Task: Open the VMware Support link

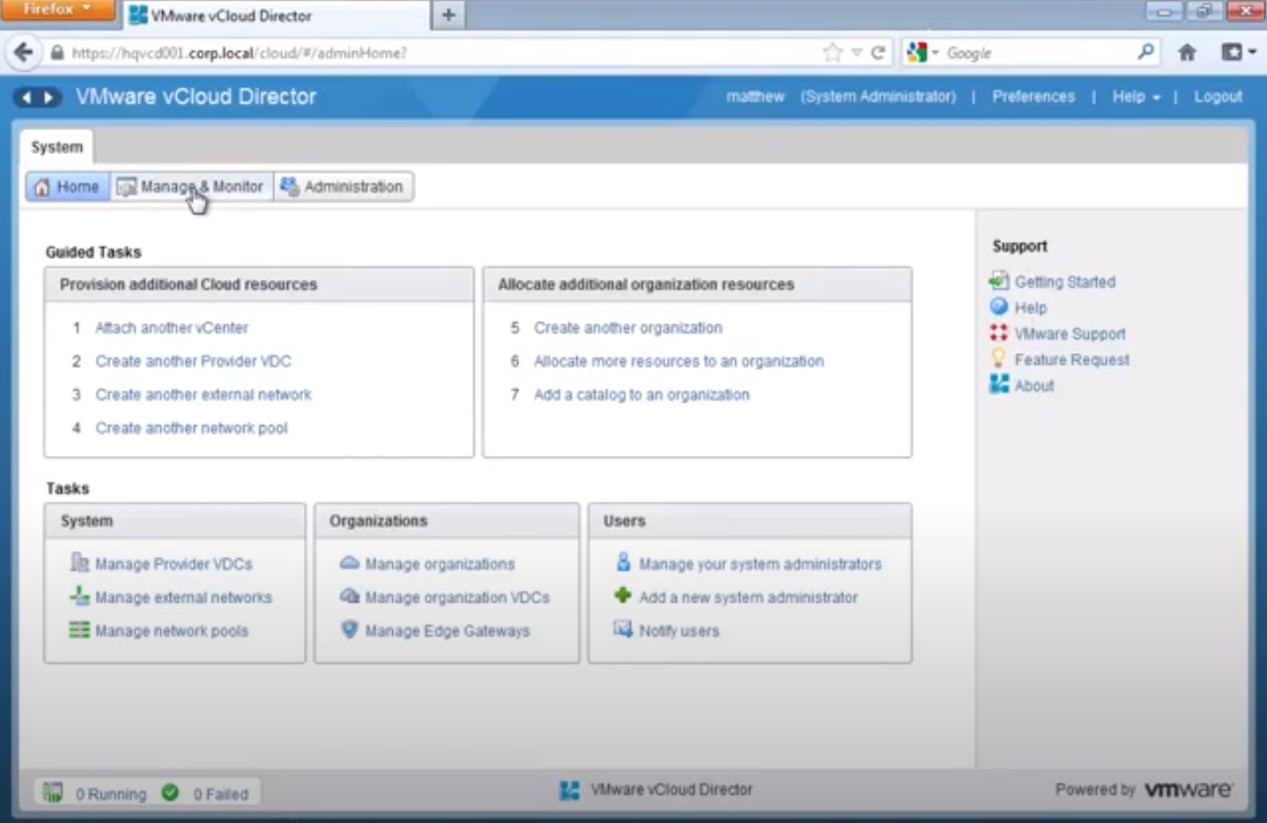Action: pyautogui.click(x=1070, y=334)
